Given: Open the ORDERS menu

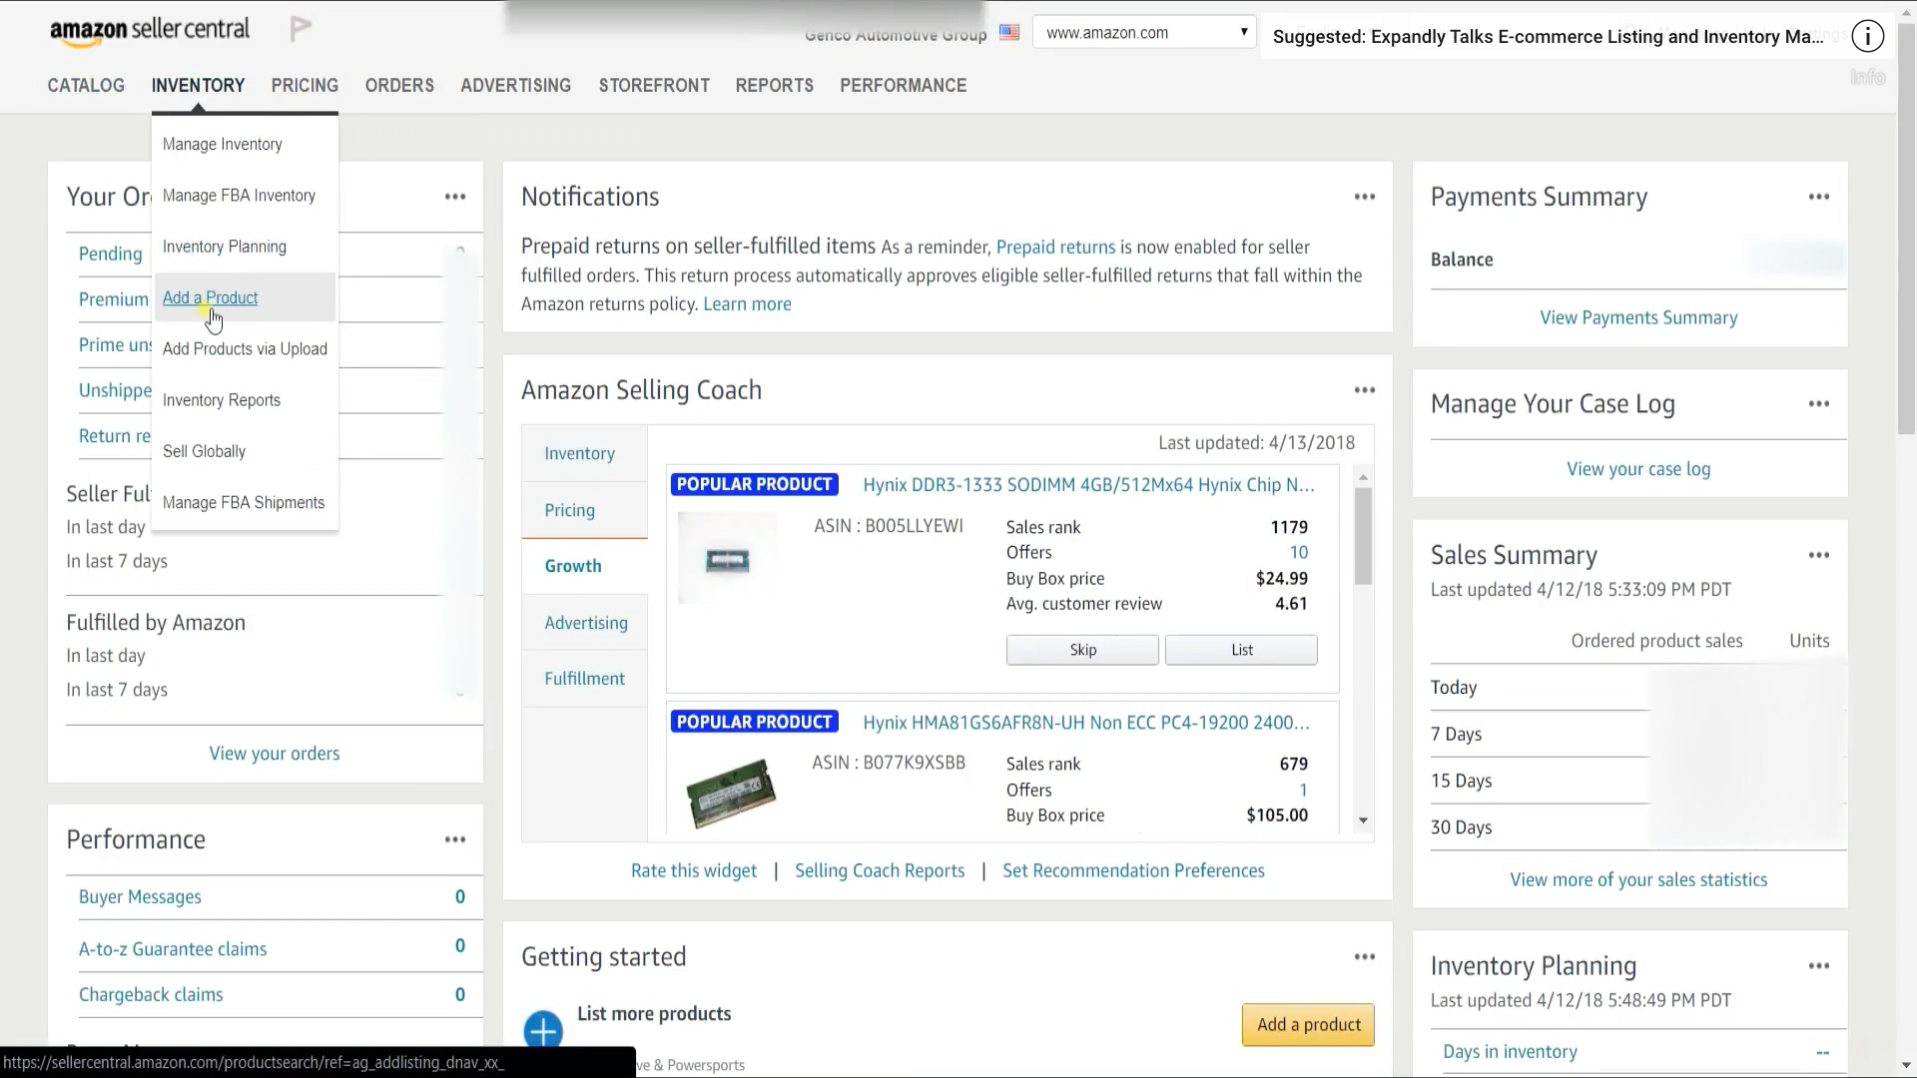Looking at the screenshot, I should pos(399,86).
